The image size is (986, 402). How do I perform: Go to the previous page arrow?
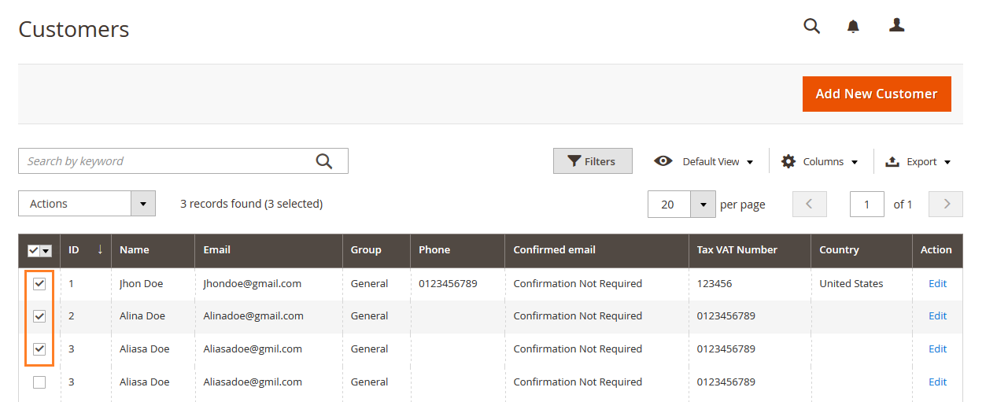pyautogui.click(x=809, y=204)
